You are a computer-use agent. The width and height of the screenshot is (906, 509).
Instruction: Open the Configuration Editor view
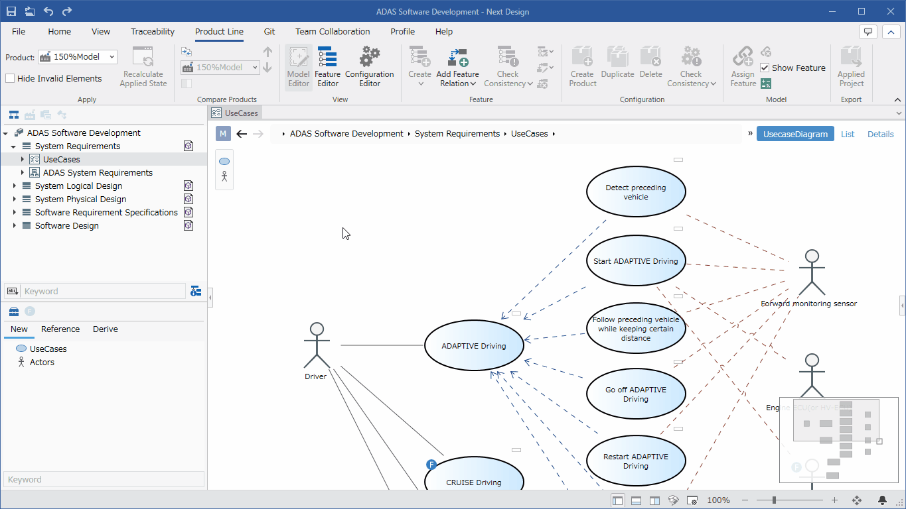[370, 67]
